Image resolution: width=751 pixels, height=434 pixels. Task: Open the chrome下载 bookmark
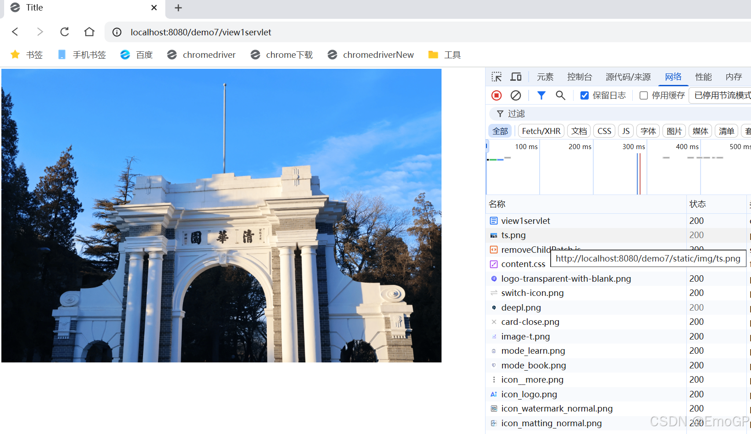pos(282,55)
